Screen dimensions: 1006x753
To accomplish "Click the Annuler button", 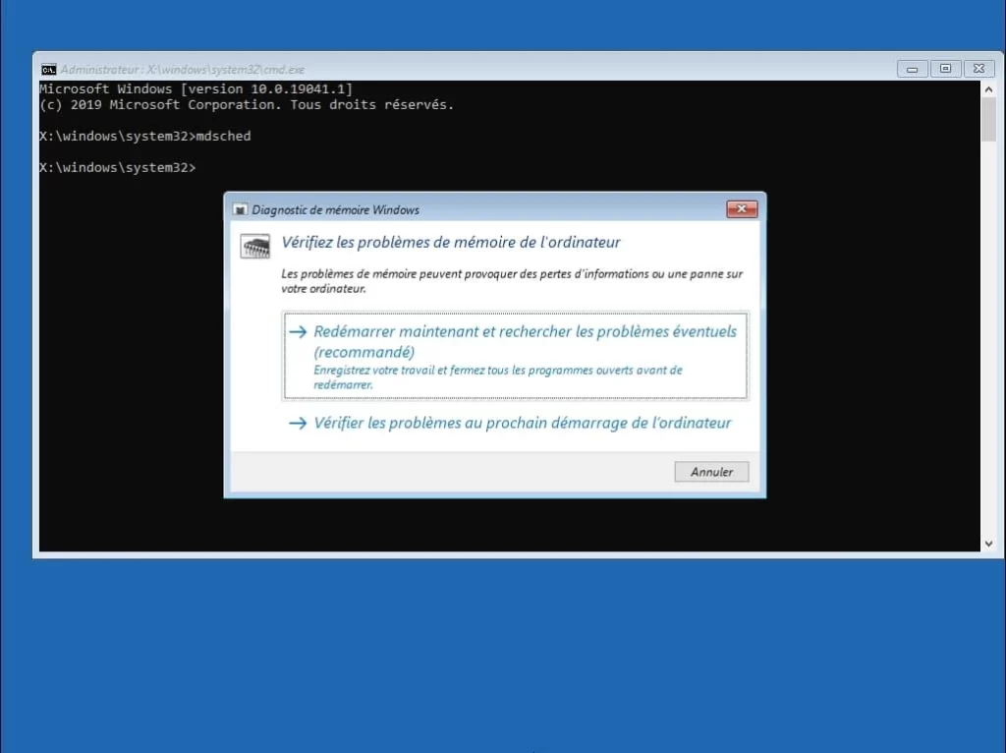I will [x=711, y=472].
